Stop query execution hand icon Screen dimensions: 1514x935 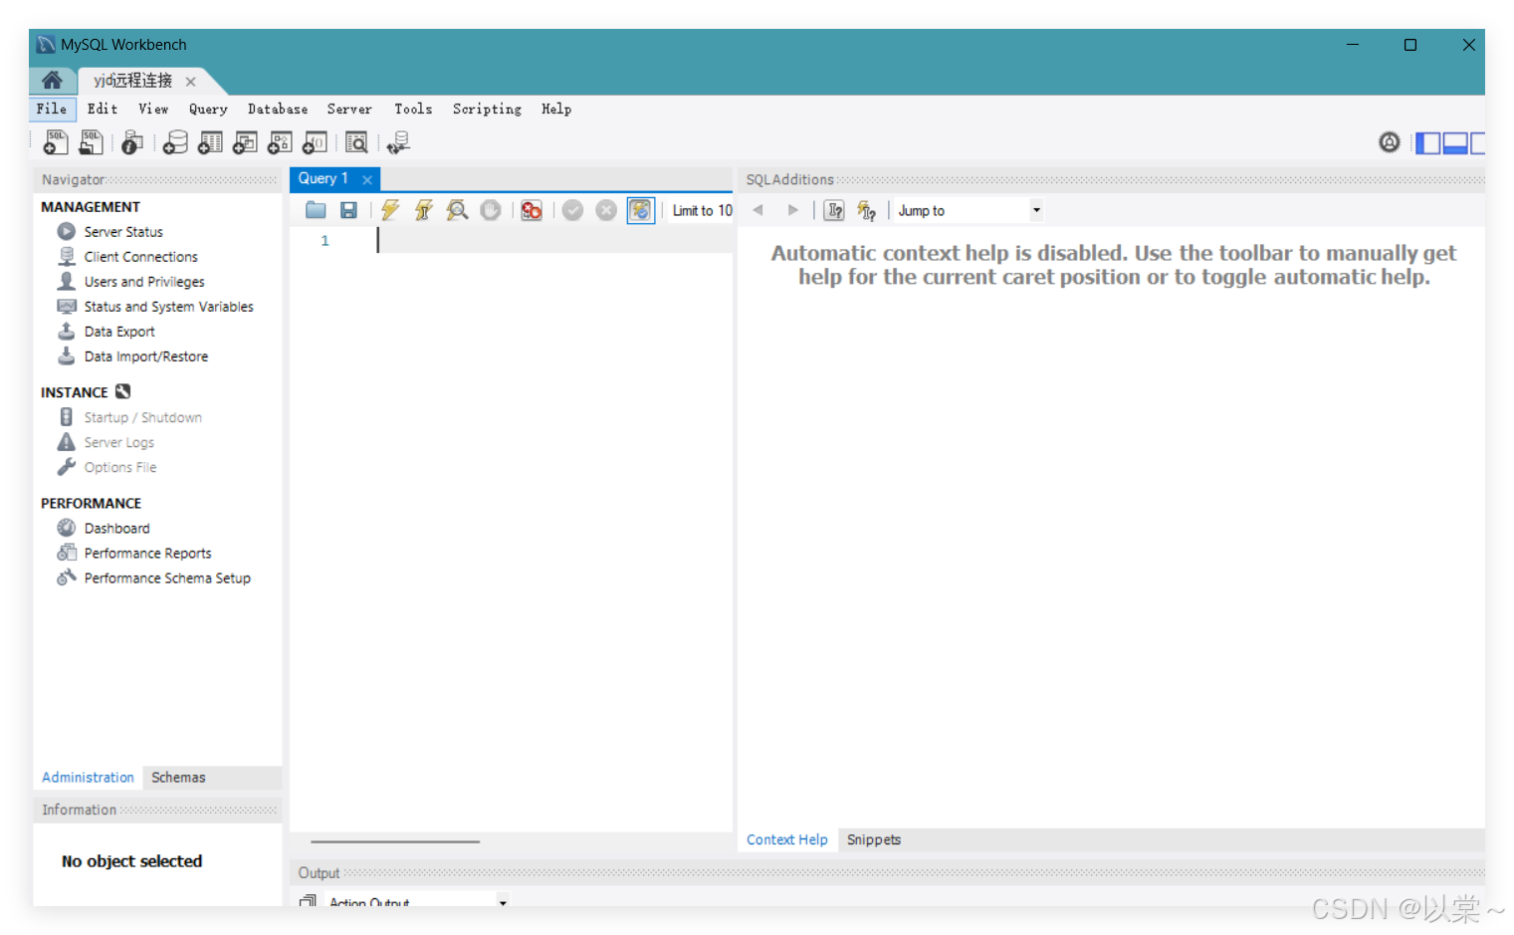tap(491, 210)
